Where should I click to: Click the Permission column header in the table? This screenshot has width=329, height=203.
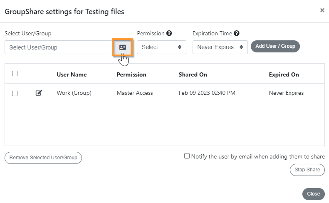tap(131, 74)
